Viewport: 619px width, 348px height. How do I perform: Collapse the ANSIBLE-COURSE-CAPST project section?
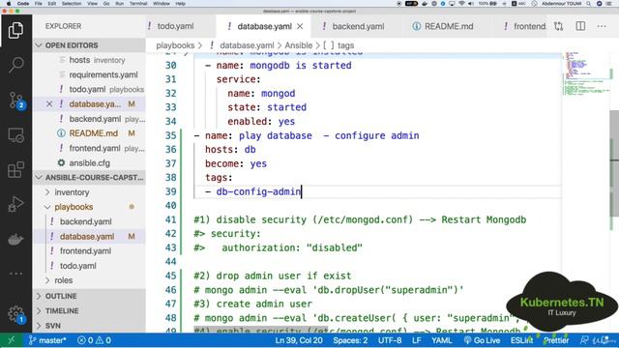coord(89,178)
